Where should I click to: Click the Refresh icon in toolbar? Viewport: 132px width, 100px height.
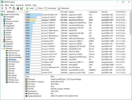[14, 8]
